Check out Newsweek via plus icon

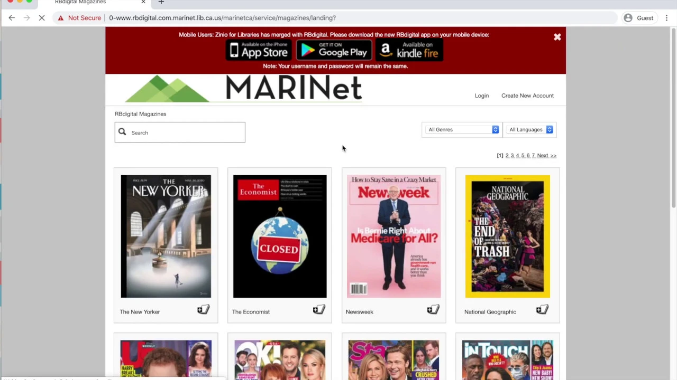point(433,310)
